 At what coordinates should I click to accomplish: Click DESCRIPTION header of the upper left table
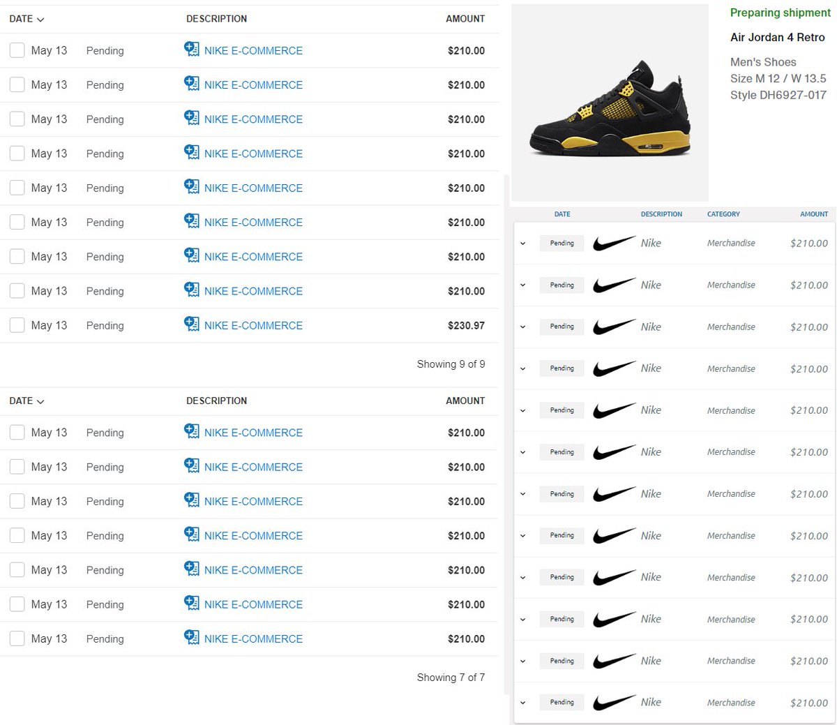point(216,19)
